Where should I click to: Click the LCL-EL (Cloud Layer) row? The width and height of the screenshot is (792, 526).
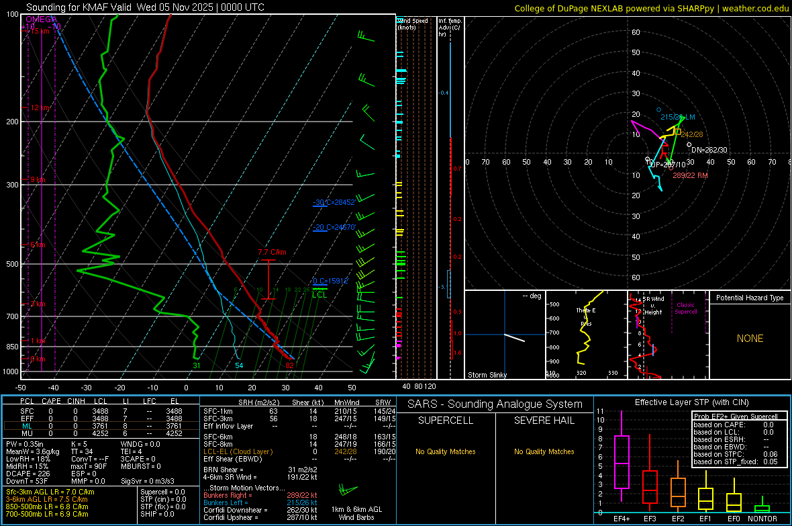point(299,451)
